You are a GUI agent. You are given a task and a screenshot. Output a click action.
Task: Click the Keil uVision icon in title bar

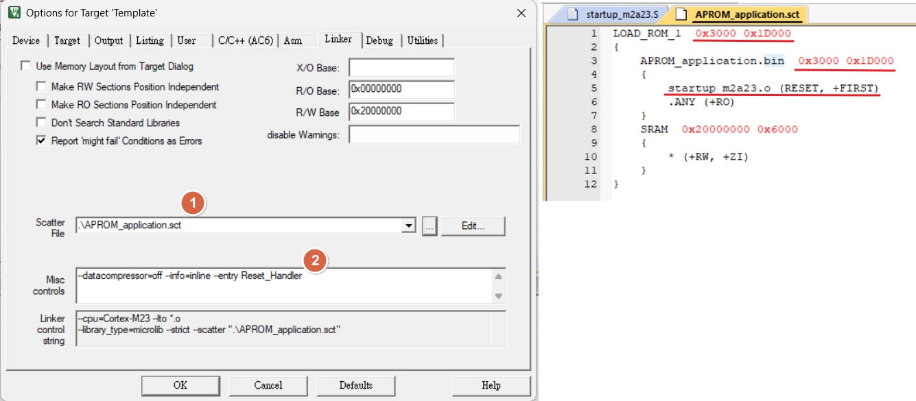point(14,12)
